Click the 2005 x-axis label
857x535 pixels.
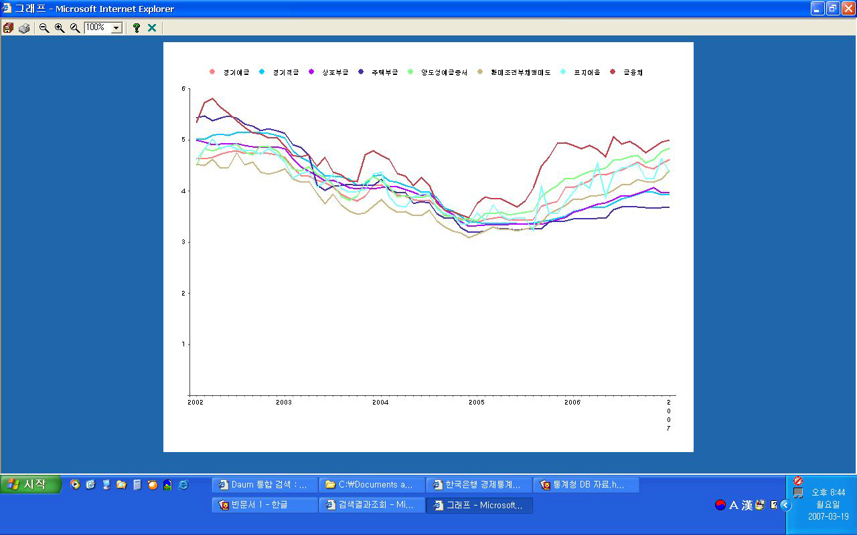click(477, 403)
